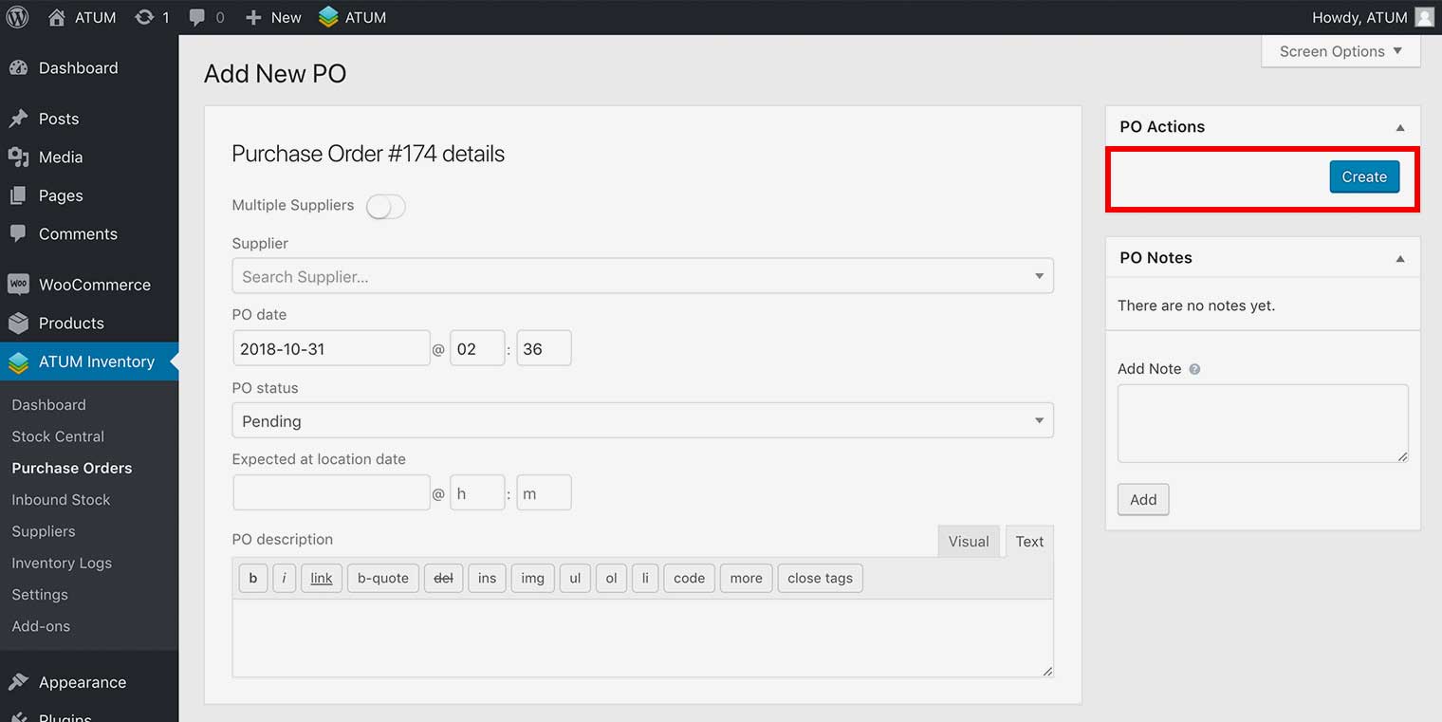Click the ATUM layered logo in admin bar
The width and height of the screenshot is (1442, 722).
328,17
